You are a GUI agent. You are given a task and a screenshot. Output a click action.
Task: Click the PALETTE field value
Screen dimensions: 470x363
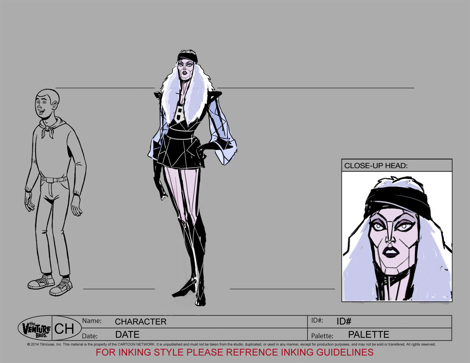pyautogui.click(x=368, y=335)
